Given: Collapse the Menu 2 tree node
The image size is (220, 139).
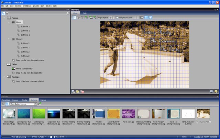Looking at the screenshot, I should pyautogui.click(x=9, y=39).
